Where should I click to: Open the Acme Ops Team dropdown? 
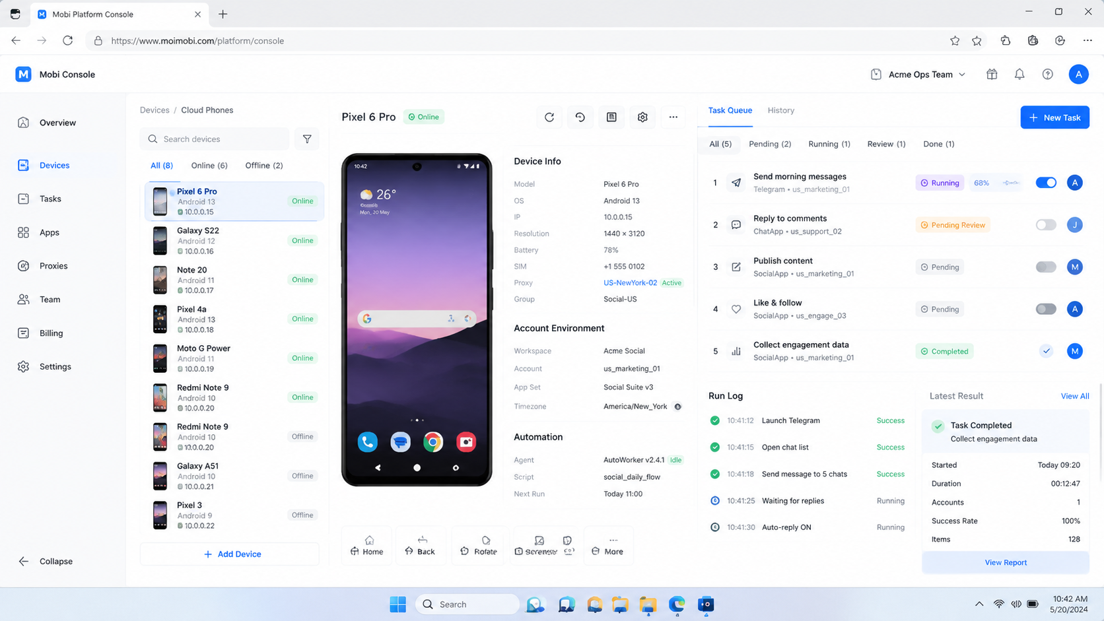click(918, 75)
